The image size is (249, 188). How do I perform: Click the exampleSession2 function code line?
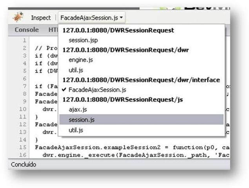pyautogui.click(x=129, y=147)
